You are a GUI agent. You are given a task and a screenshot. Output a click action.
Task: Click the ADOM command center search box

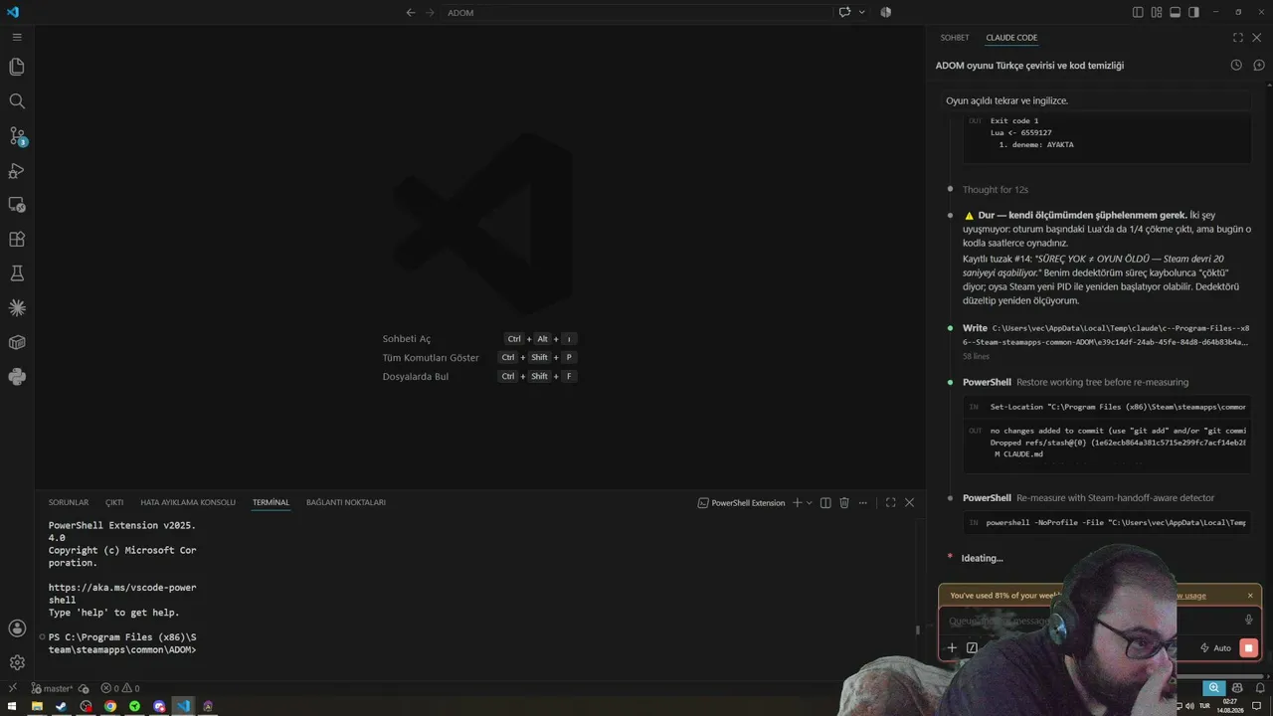[x=636, y=13]
